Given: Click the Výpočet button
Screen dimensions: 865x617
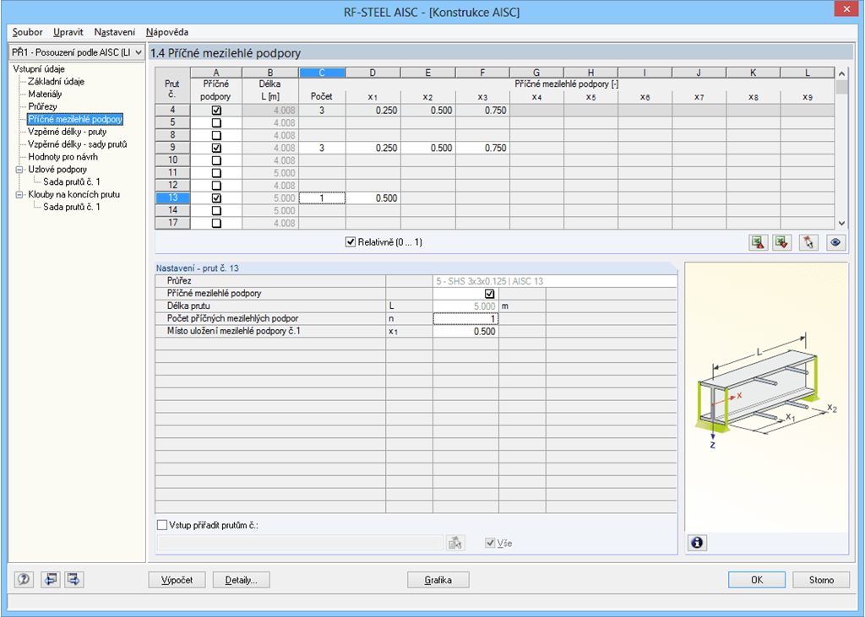Looking at the screenshot, I should point(177,580).
